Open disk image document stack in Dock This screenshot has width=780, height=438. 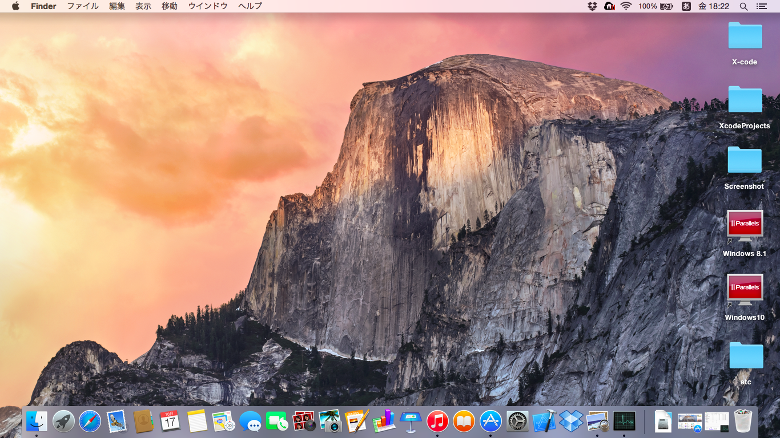(663, 421)
